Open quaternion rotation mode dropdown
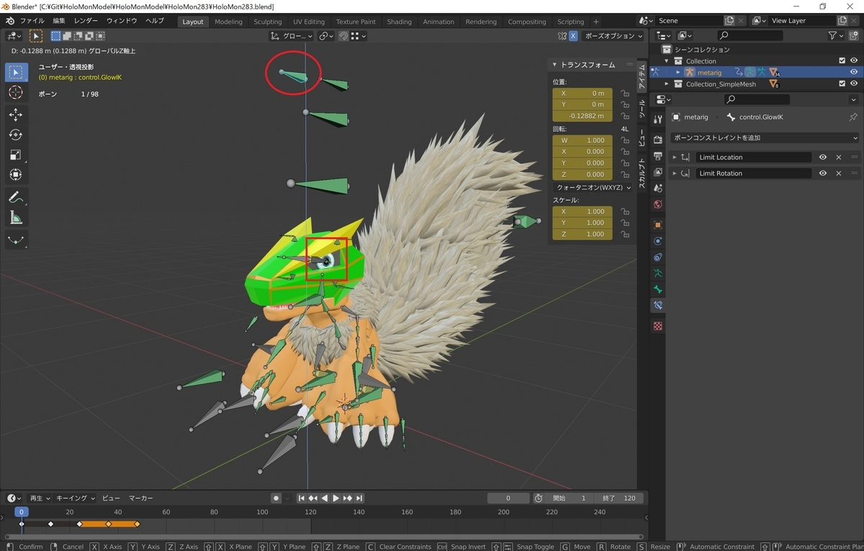864x551 pixels. tap(593, 188)
